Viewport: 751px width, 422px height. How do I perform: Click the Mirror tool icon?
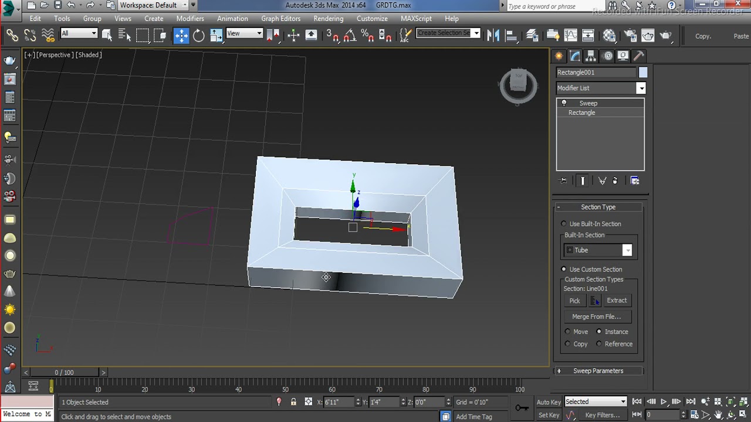pyautogui.click(x=493, y=35)
